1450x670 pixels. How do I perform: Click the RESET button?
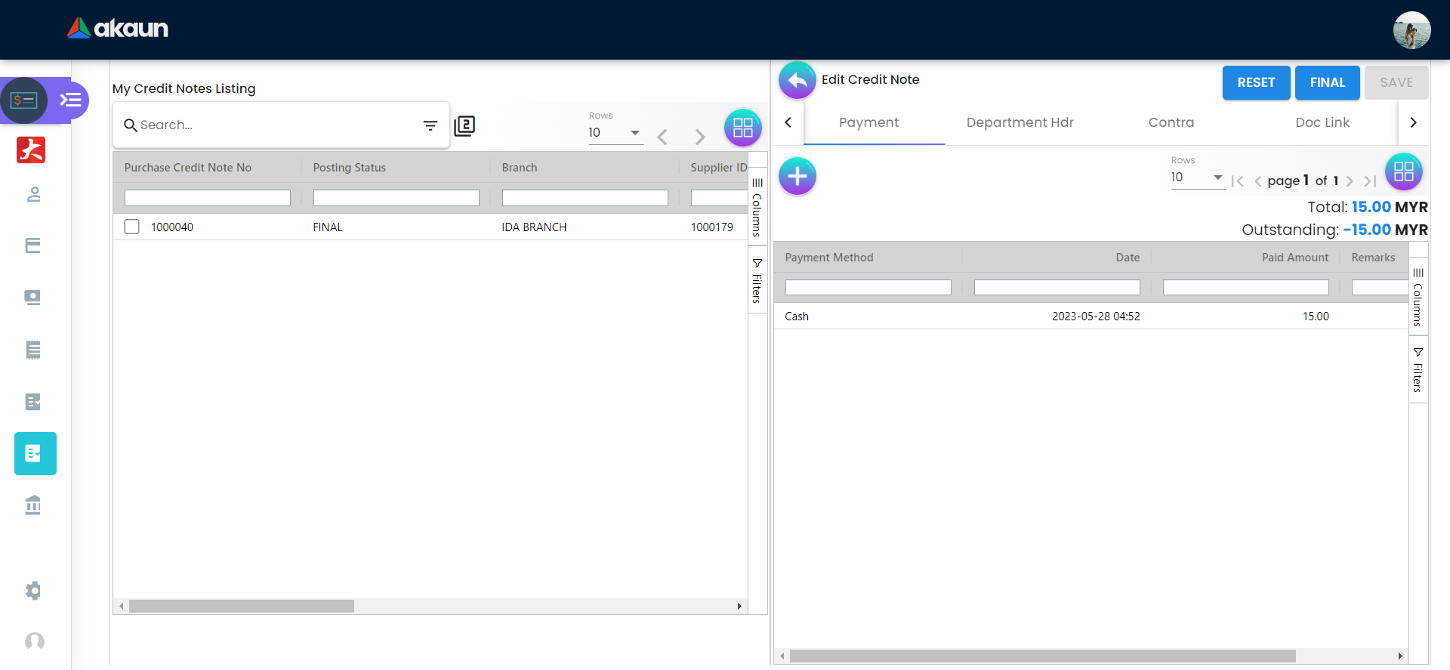point(1255,82)
